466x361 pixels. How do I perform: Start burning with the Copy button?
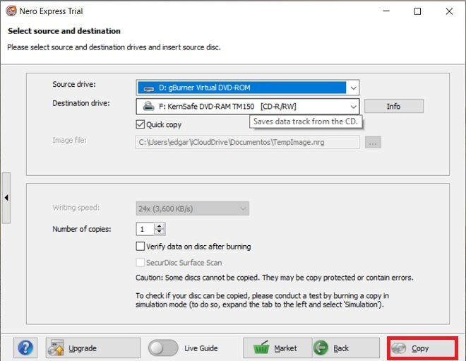pyautogui.click(x=422, y=348)
